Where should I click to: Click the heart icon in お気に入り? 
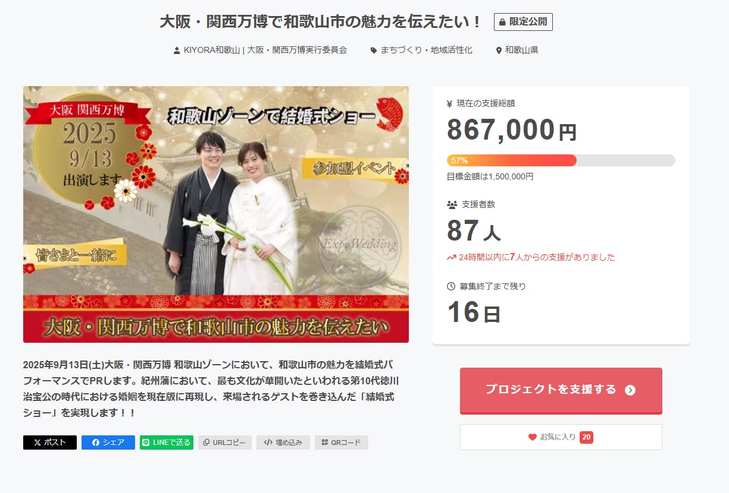point(533,437)
